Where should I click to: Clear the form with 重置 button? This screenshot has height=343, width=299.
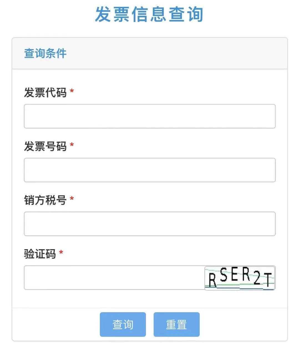point(176,324)
